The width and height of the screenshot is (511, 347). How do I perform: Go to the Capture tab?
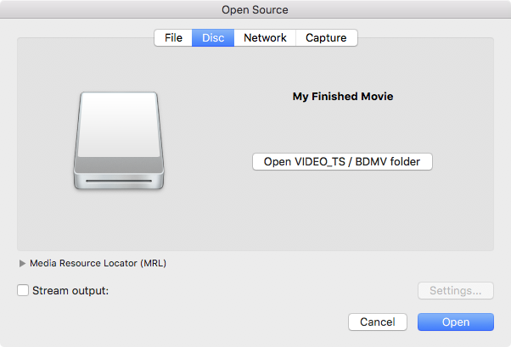pos(326,38)
